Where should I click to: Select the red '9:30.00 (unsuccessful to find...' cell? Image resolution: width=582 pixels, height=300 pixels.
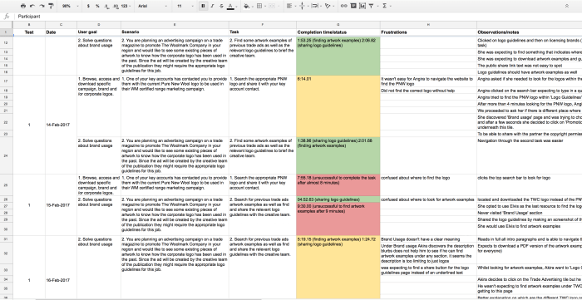point(338,219)
